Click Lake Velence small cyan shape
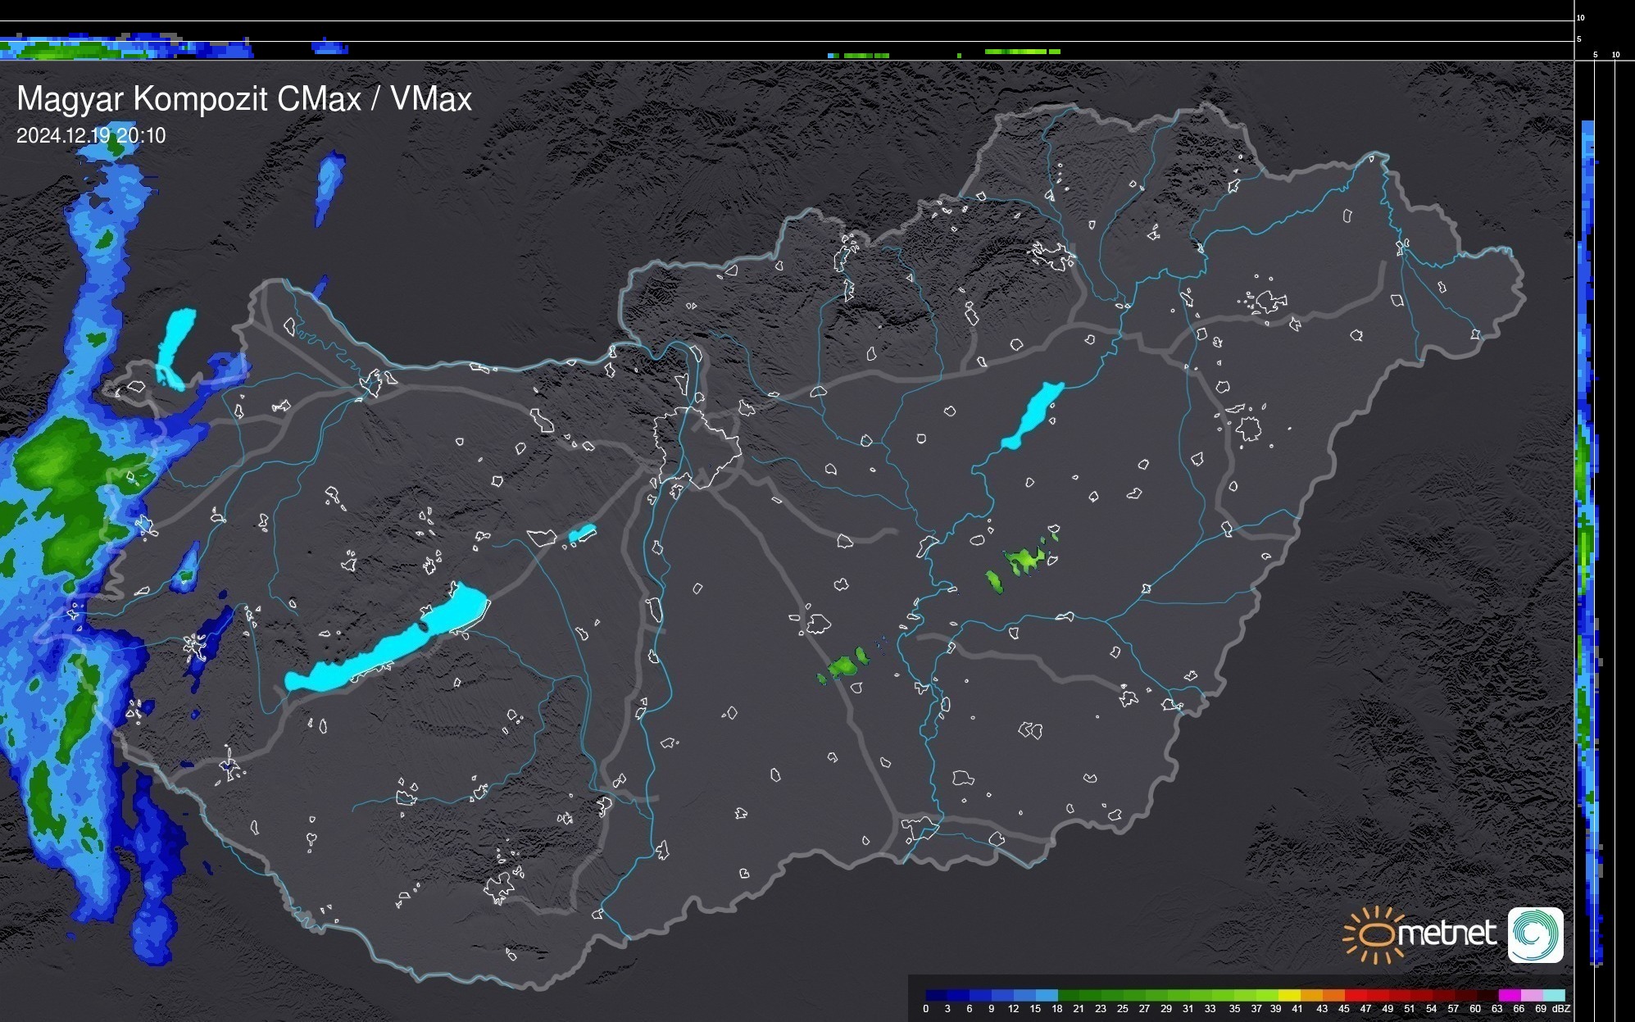This screenshot has width=1635, height=1022. point(582,534)
